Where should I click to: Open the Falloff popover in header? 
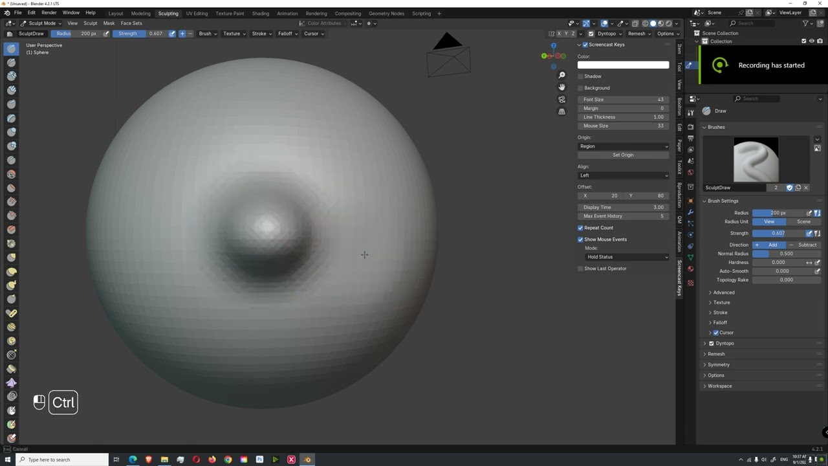pos(287,34)
